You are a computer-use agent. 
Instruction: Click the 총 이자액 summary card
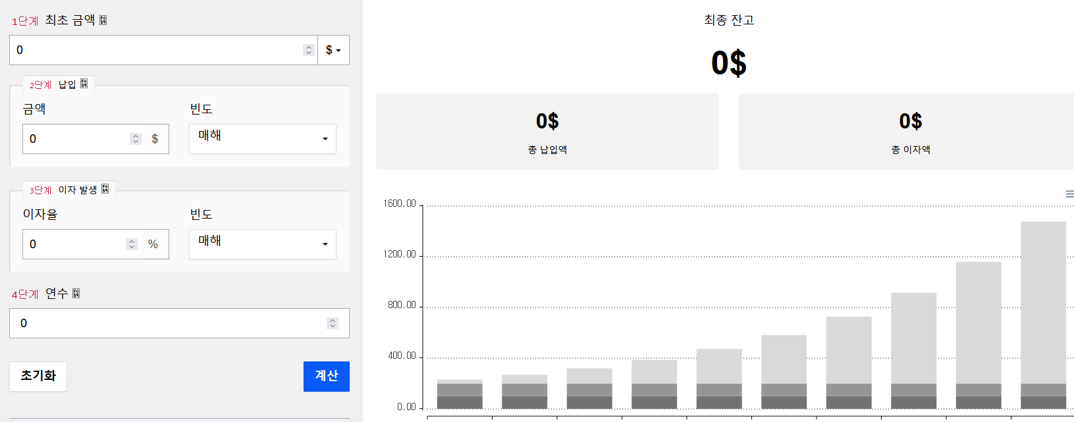[x=907, y=132]
